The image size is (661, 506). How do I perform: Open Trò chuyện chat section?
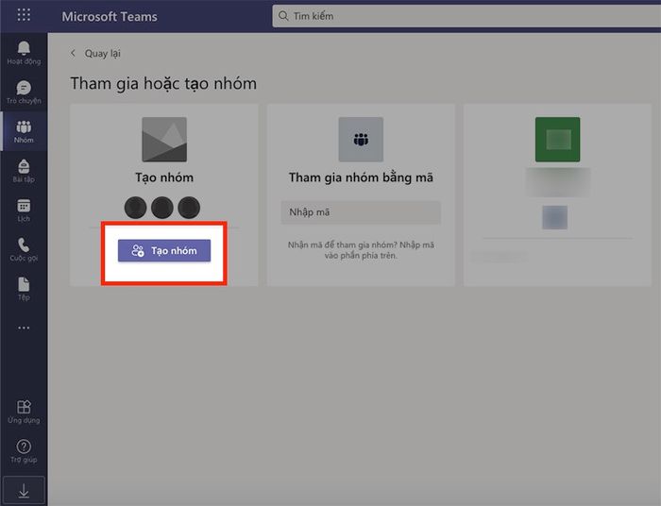[x=24, y=92]
